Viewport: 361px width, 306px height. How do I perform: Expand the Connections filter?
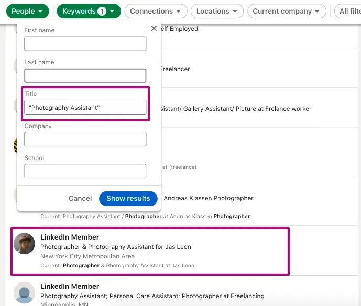pos(156,12)
